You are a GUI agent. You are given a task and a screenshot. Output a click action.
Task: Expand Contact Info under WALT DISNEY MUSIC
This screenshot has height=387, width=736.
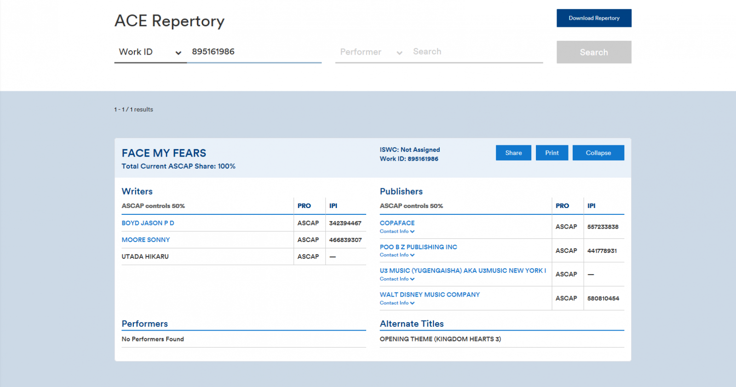click(x=397, y=303)
